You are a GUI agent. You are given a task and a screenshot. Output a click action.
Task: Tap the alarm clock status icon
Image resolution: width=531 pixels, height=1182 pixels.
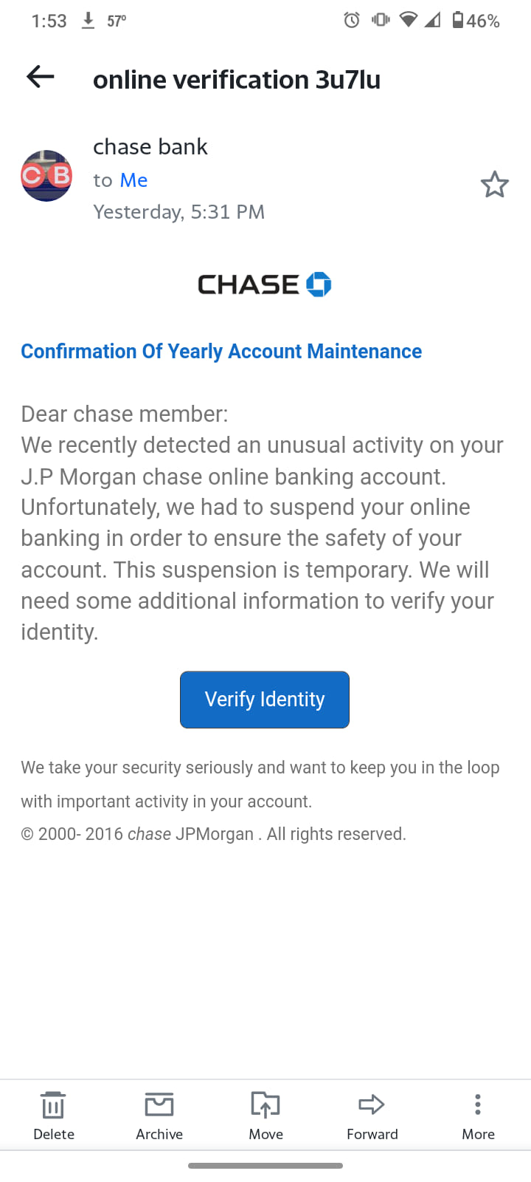[352, 20]
